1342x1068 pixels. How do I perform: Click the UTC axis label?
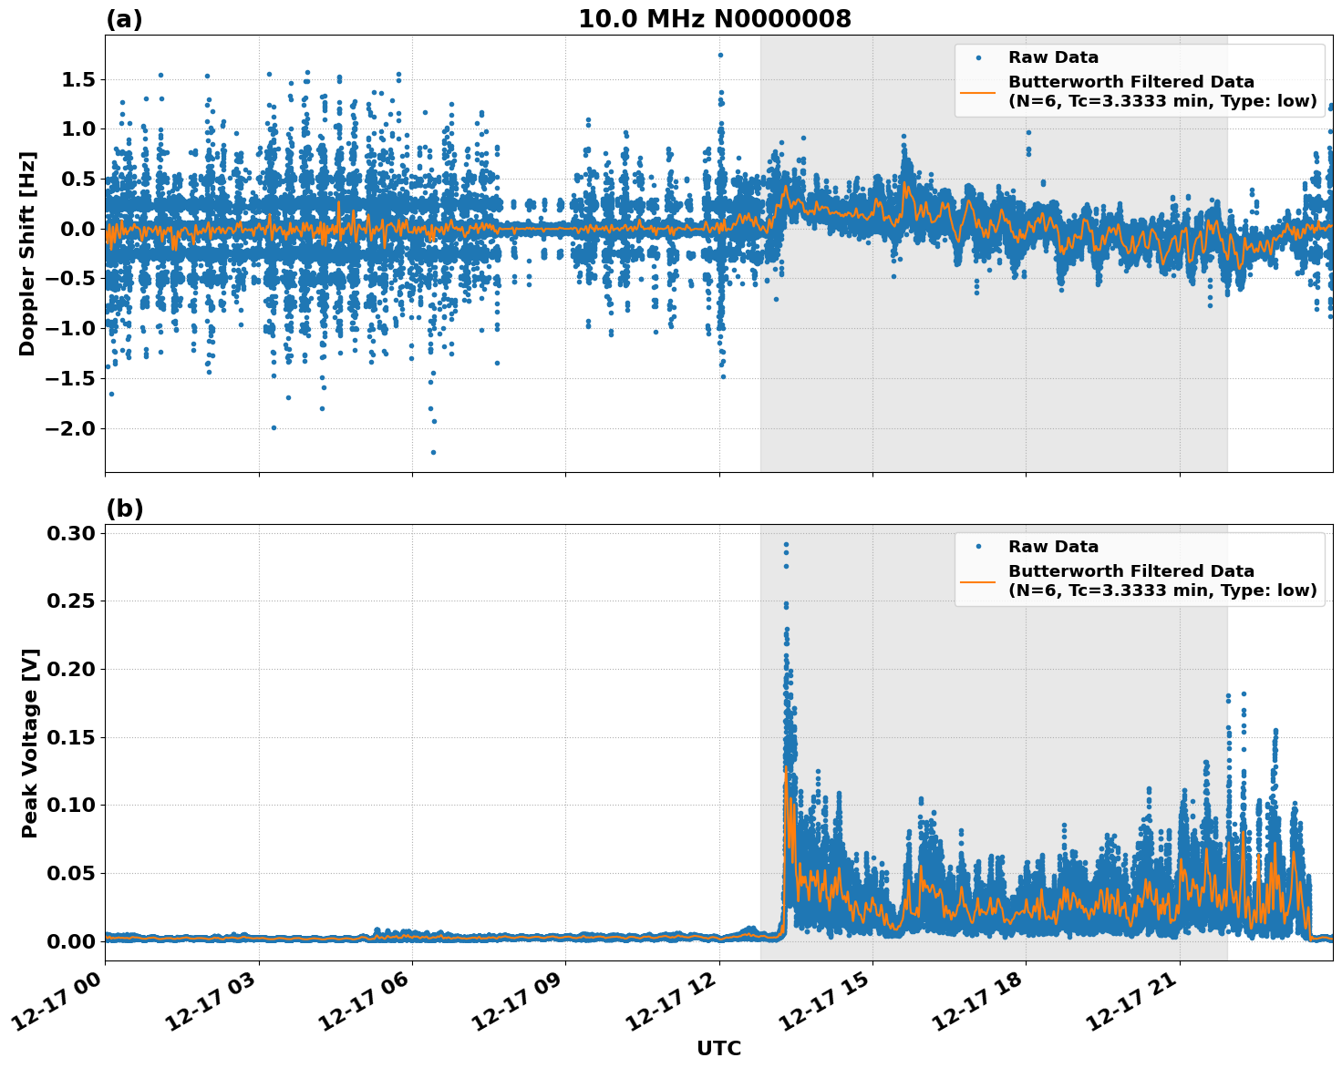pyautogui.click(x=719, y=1049)
